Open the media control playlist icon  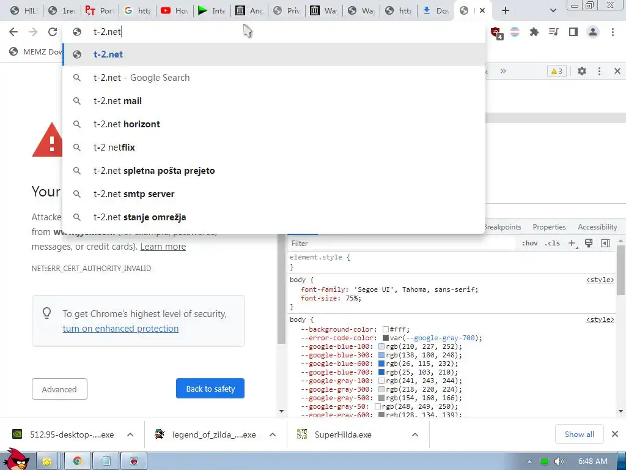pyautogui.click(x=554, y=32)
